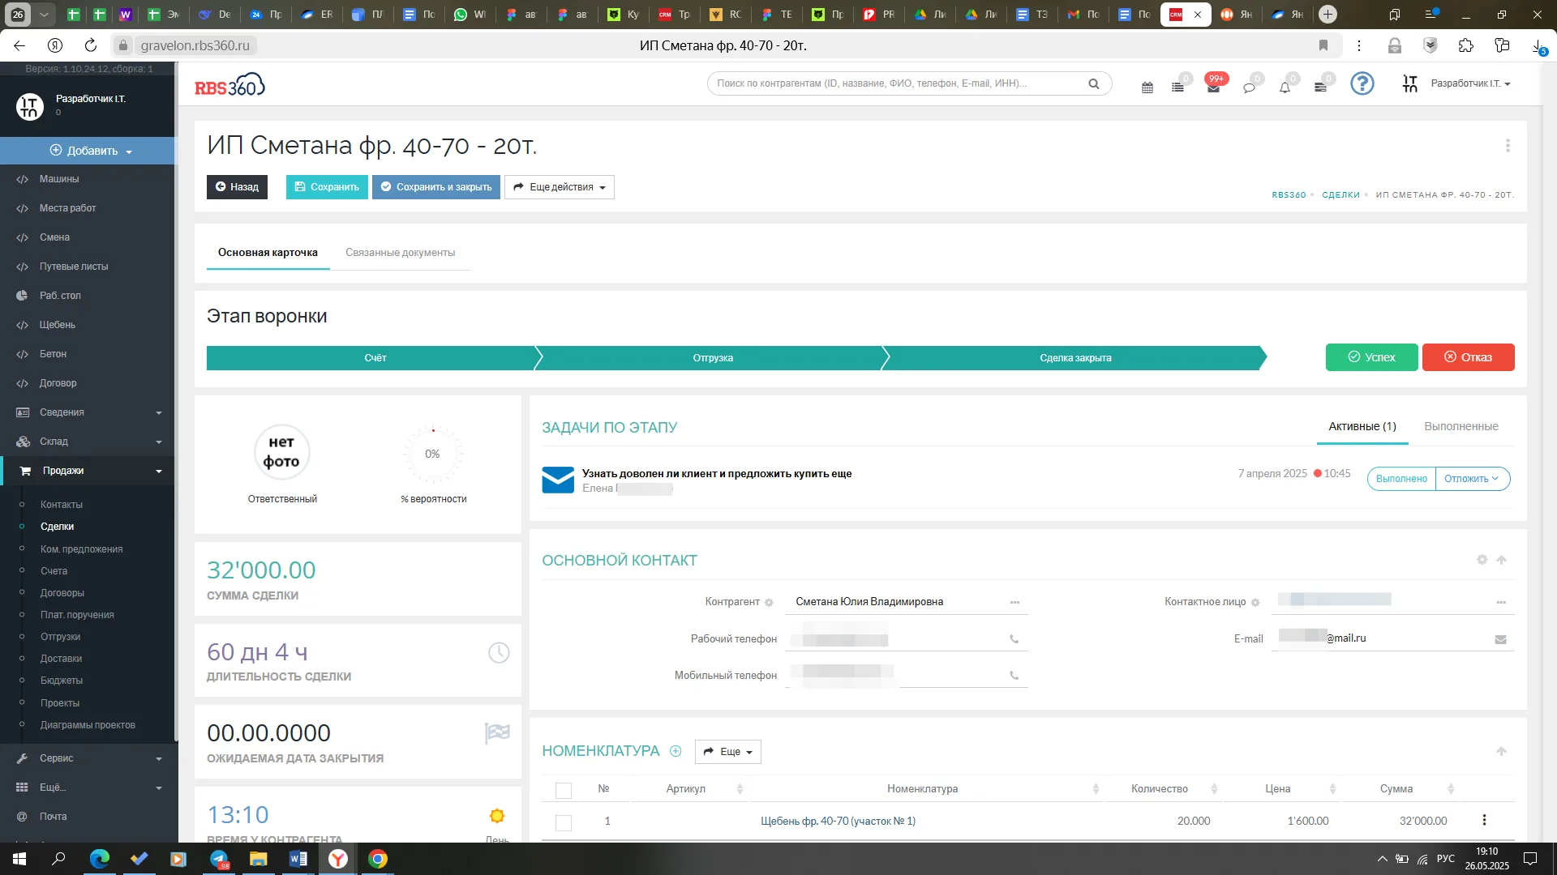This screenshot has height=875, width=1557.
Task: Add item with plus icon next to Номенклатура
Action: tap(676, 751)
